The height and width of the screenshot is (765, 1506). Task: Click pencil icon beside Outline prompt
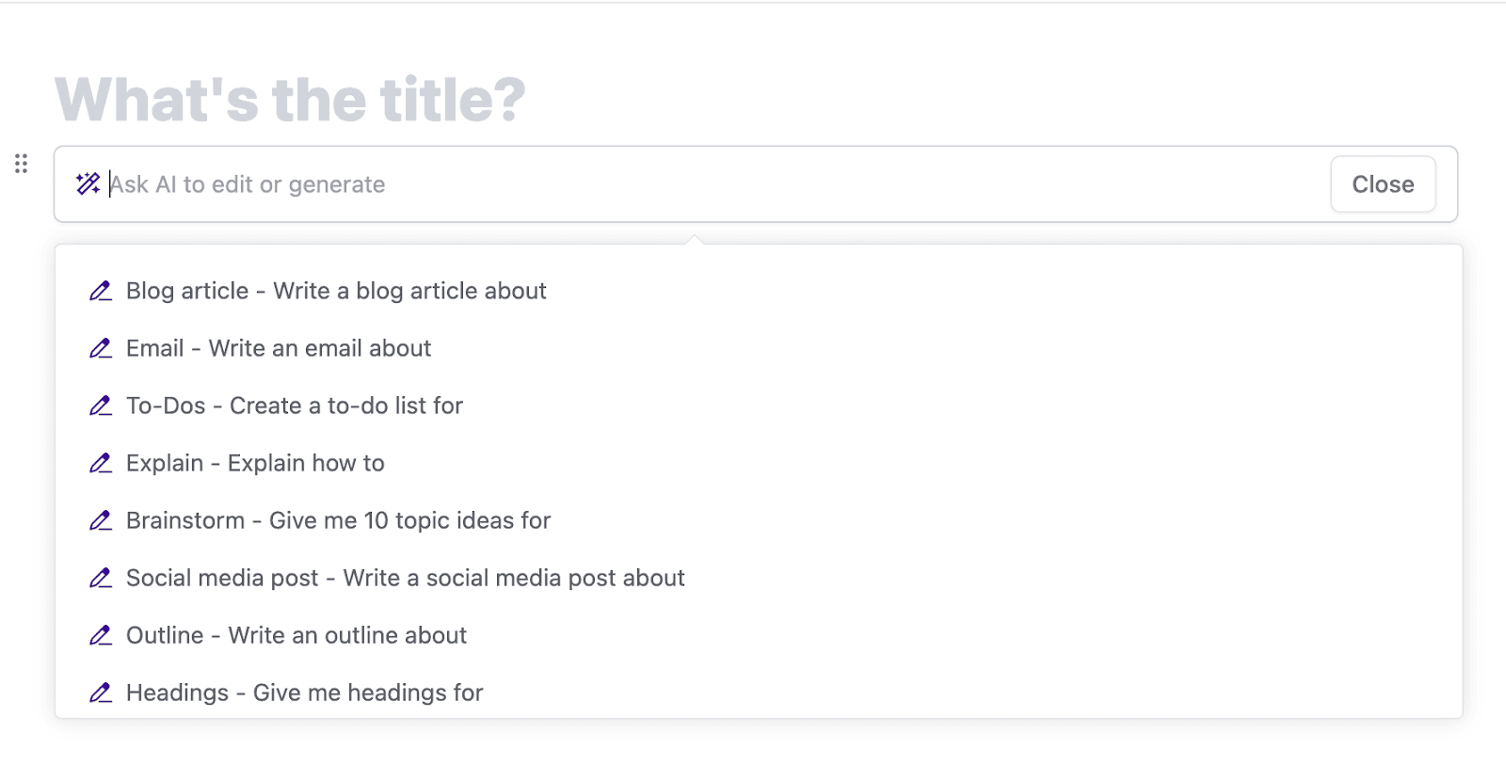coord(101,635)
